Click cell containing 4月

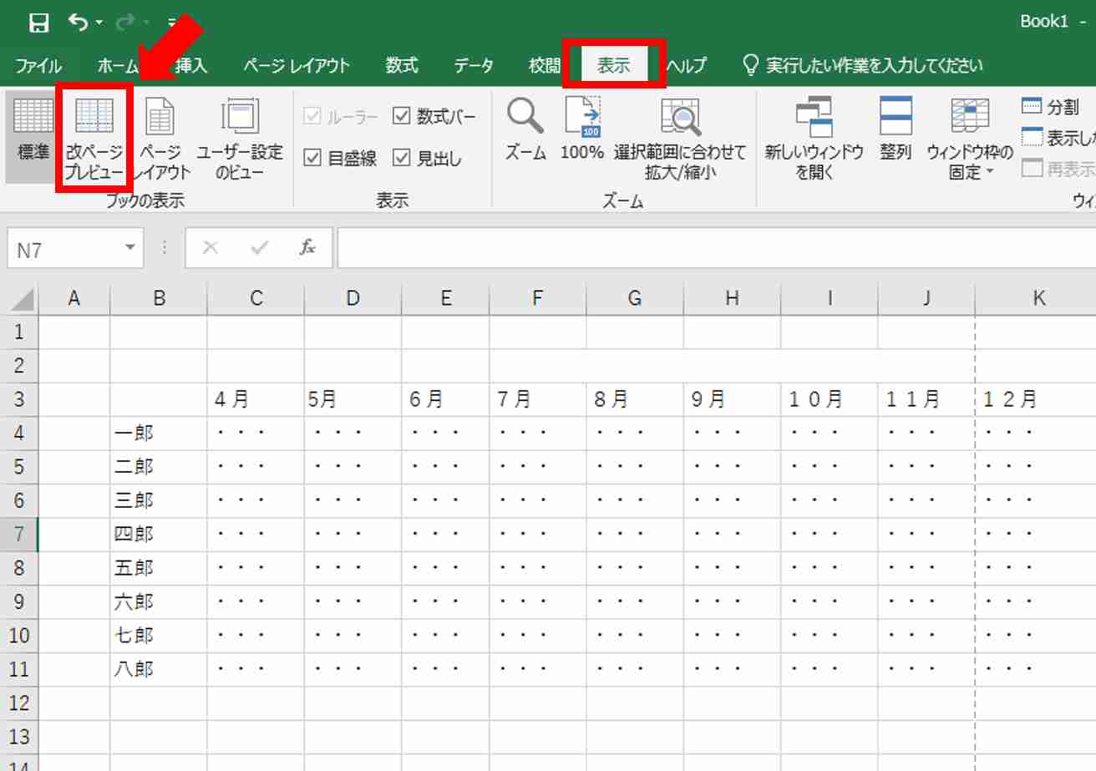256,400
